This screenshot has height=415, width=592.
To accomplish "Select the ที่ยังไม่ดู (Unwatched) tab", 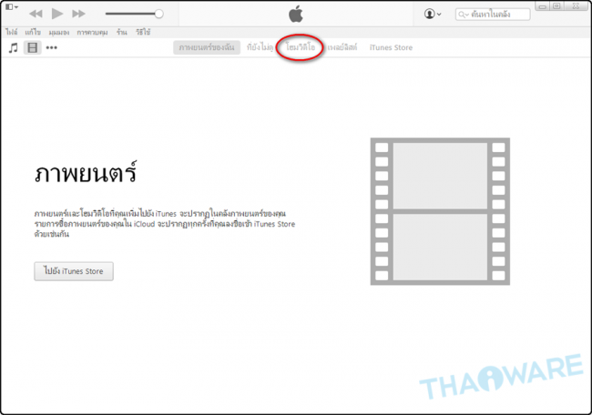I will coord(260,47).
